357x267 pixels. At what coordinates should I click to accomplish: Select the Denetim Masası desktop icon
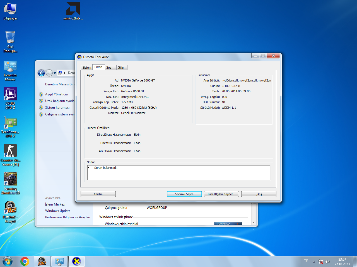tap(10, 71)
